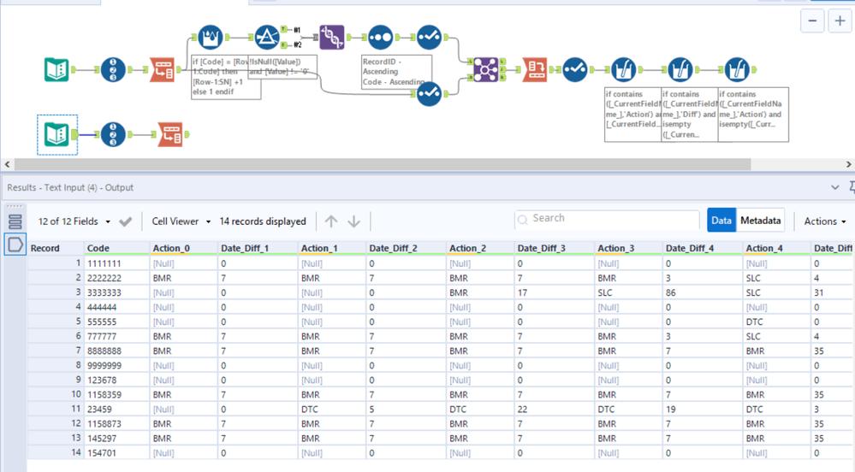Click the Search field in results
Screen dimensions: 855x472
608,219
